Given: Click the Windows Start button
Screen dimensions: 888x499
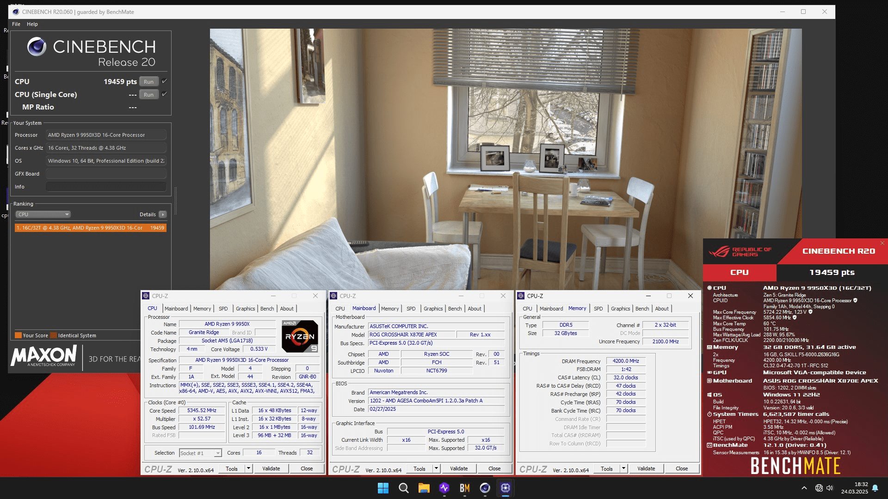Looking at the screenshot, I should [383, 488].
